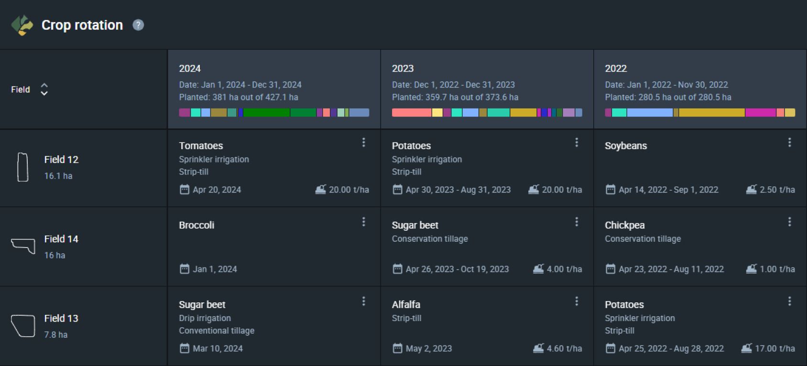Open the three-dot menu for Chickpea 2022
807x366 pixels.
(789, 222)
